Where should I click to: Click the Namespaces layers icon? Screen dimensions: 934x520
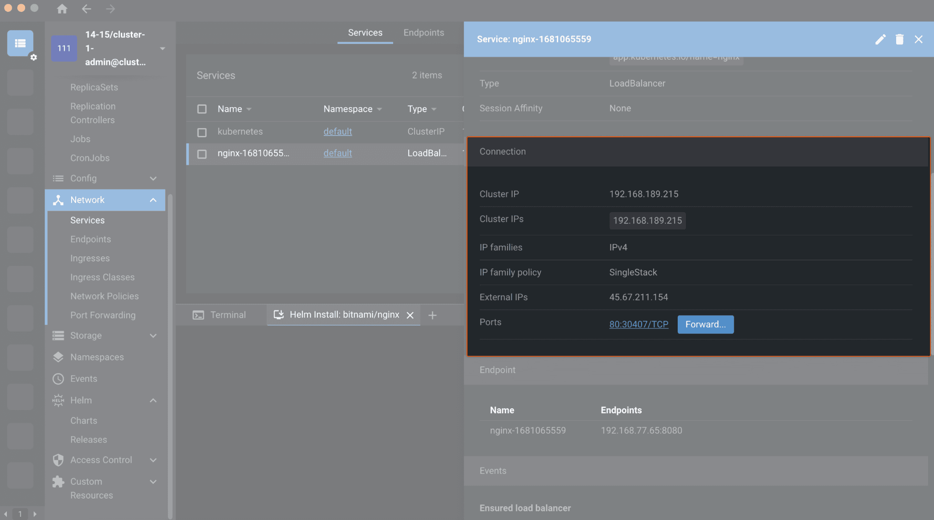(58, 357)
